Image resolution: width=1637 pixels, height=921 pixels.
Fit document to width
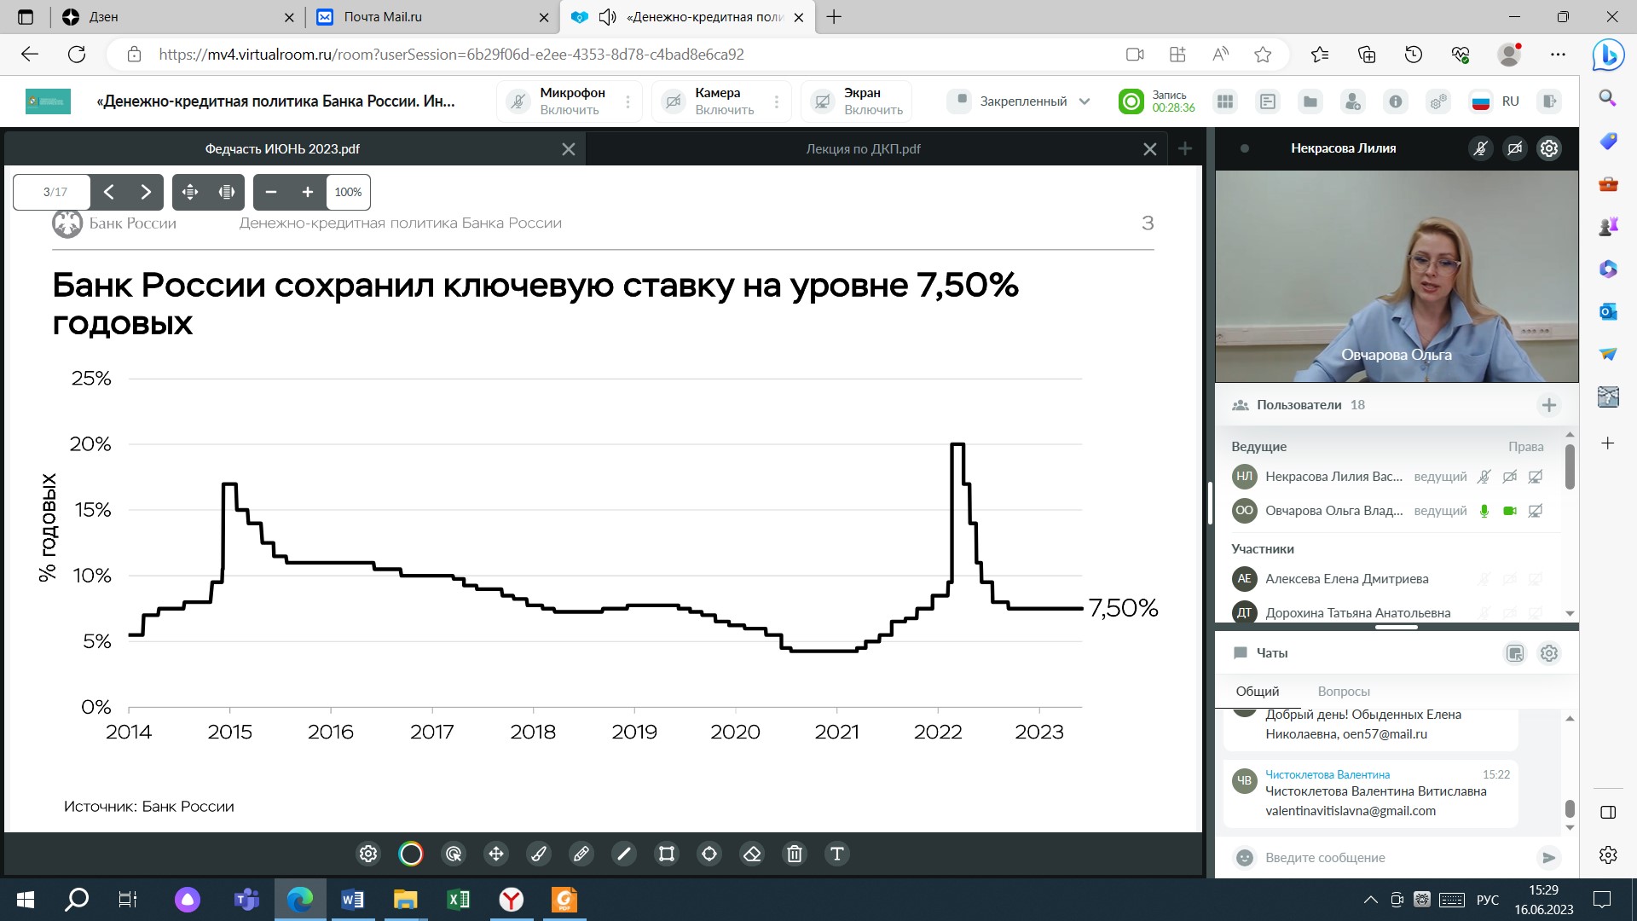coord(227,192)
